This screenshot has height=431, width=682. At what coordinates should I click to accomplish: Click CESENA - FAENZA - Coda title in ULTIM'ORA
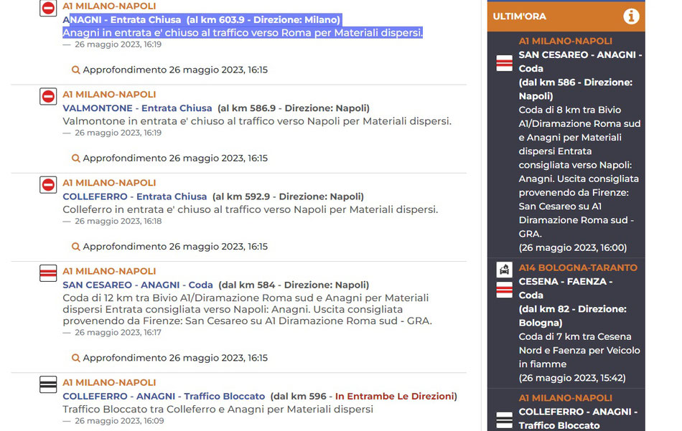pos(566,288)
